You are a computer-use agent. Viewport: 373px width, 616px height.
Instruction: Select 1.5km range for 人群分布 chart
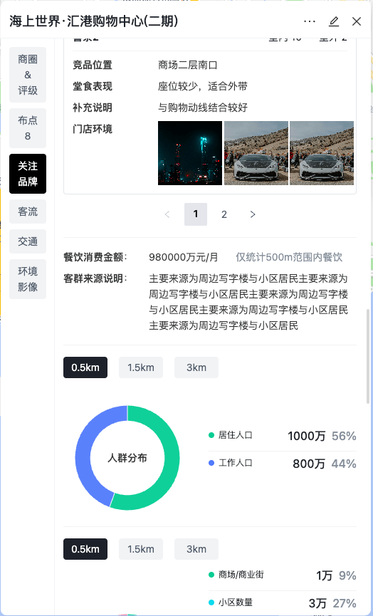click(140, 367)
